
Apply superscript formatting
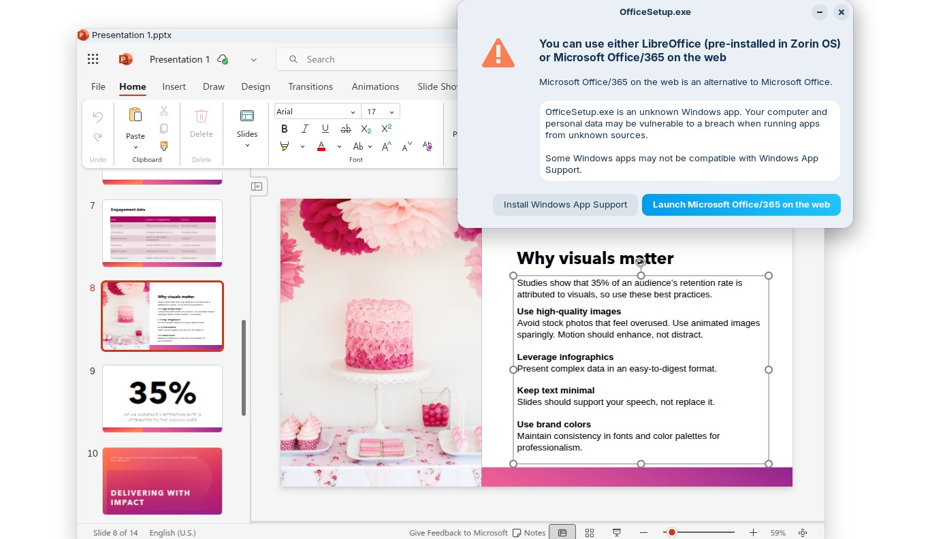pos(385,128)
